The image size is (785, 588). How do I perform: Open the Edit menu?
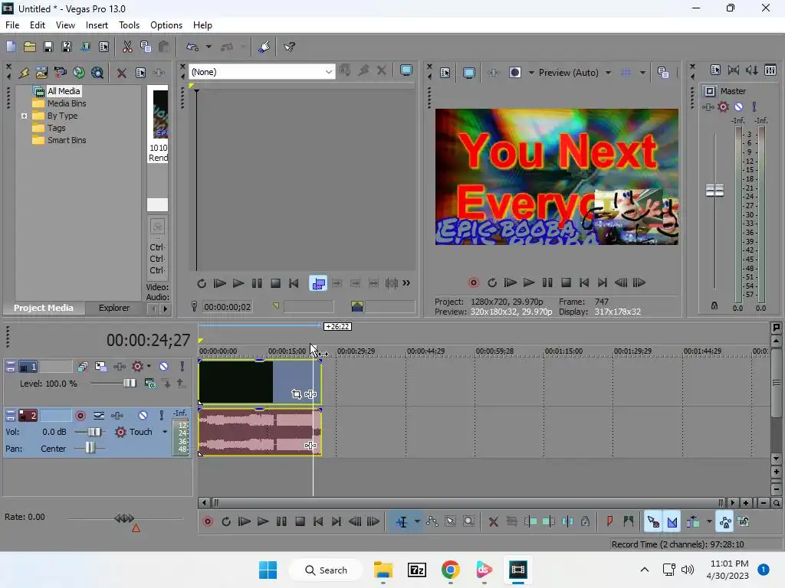[37, 25]
